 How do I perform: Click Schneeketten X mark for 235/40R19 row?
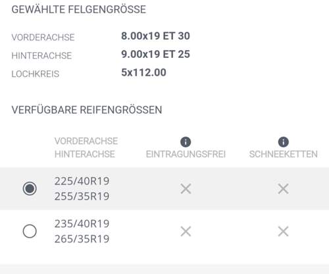[x=283, y=231]
